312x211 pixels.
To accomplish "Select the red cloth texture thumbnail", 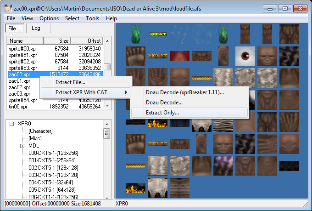I will (x=179, y=56).
